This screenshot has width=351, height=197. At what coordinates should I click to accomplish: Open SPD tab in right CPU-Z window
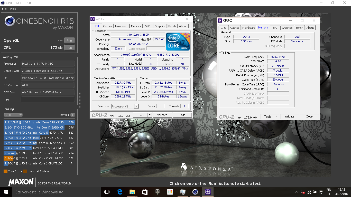click(x=275, y=28)
